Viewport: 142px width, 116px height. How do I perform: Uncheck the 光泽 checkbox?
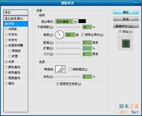pos(6,62)
